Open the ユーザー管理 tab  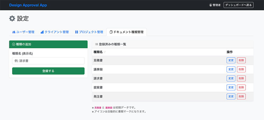click(23, 32)
